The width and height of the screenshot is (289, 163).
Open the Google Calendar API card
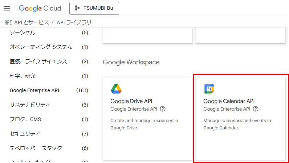pyautogui.click(x=241, y=119)
